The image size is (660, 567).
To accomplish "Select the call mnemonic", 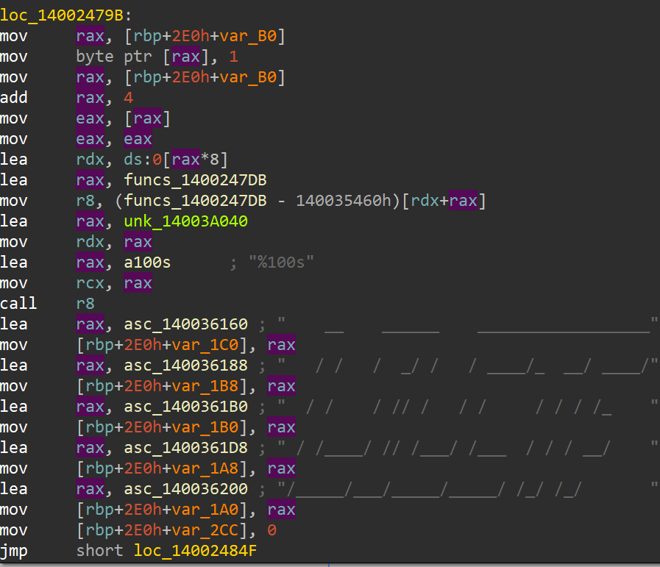I will 19,304.
